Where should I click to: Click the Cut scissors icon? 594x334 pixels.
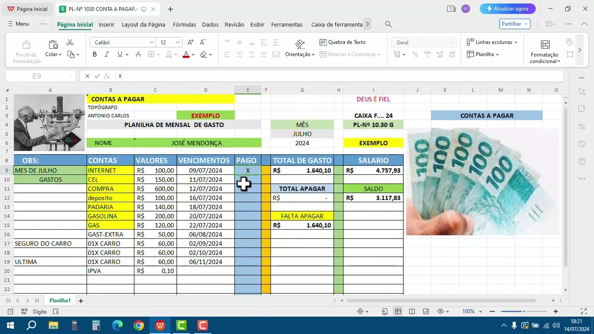pos(70,43)
